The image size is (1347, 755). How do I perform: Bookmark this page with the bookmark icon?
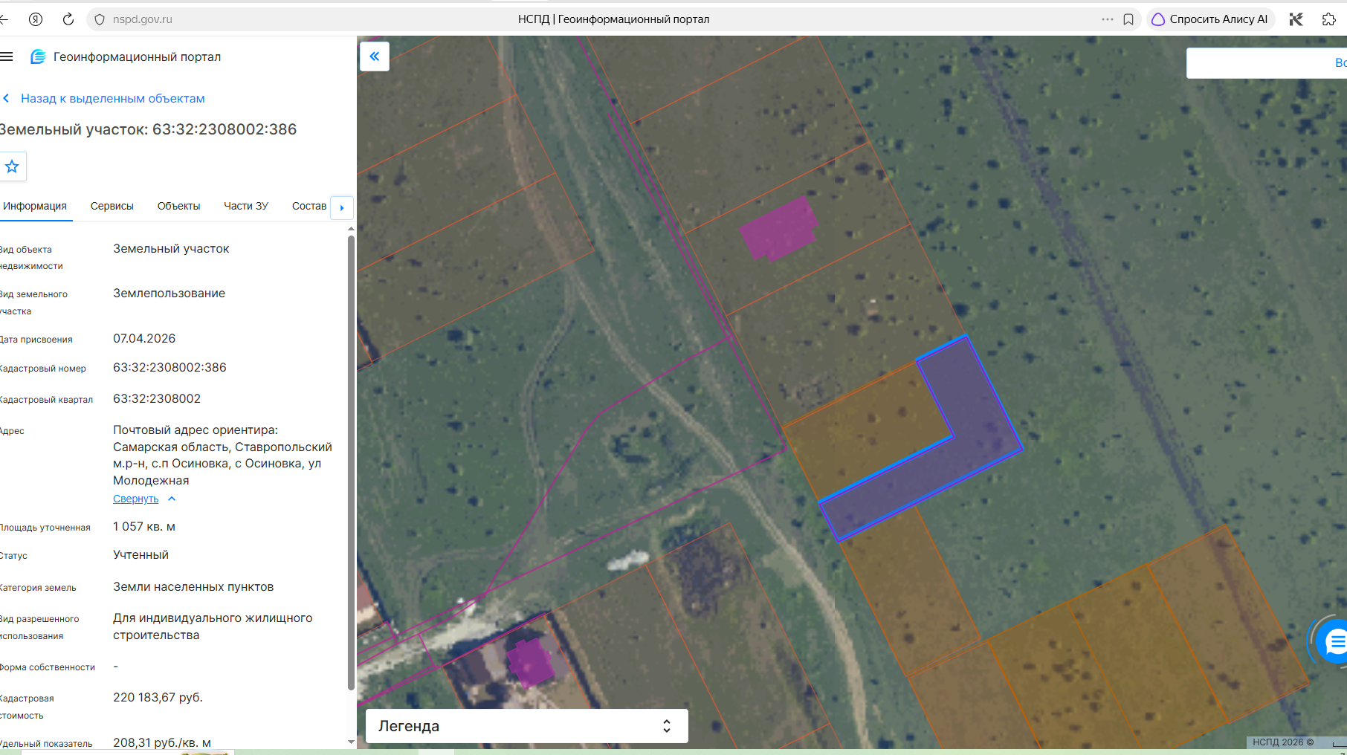tap(1128, 19)
